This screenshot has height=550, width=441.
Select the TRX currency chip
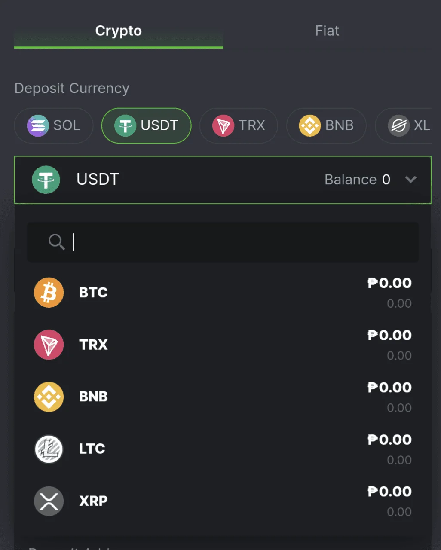coord(239,125)
